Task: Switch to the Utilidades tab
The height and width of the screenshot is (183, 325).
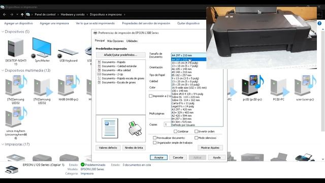Action: tap(132, 41)
